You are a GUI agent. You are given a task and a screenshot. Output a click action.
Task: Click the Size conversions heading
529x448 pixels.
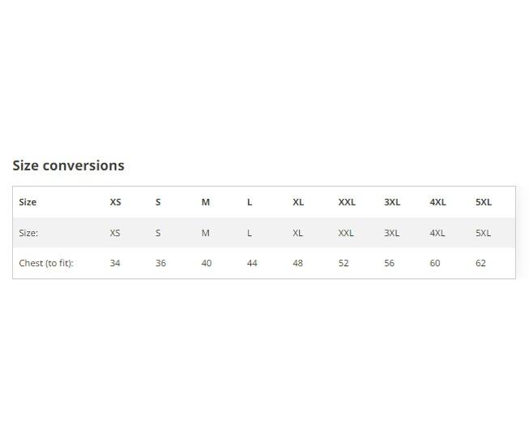(69, 166)
